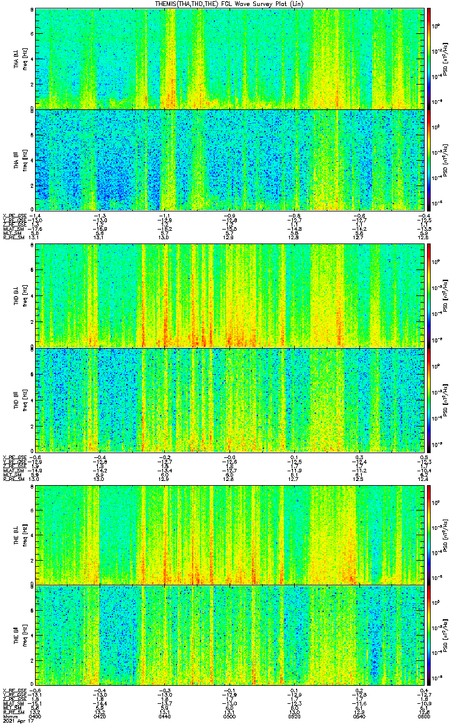Click X_RE_GSE label under the THA panels

(x=14, y=216)
